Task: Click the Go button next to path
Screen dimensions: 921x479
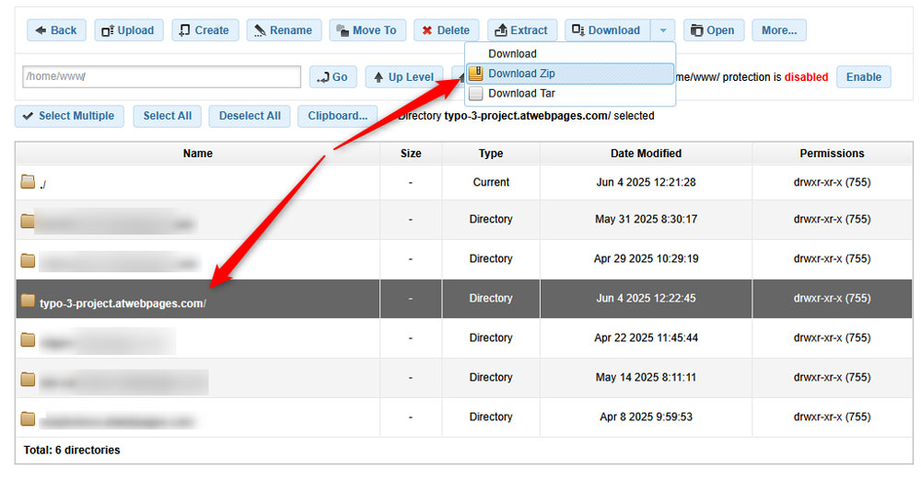Action: 332,77
